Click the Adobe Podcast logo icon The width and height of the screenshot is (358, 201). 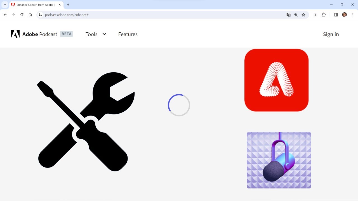[x=15, y=34]
